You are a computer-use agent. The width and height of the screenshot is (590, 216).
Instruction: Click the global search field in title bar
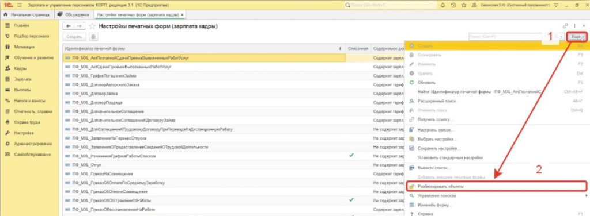click(391, 6)
